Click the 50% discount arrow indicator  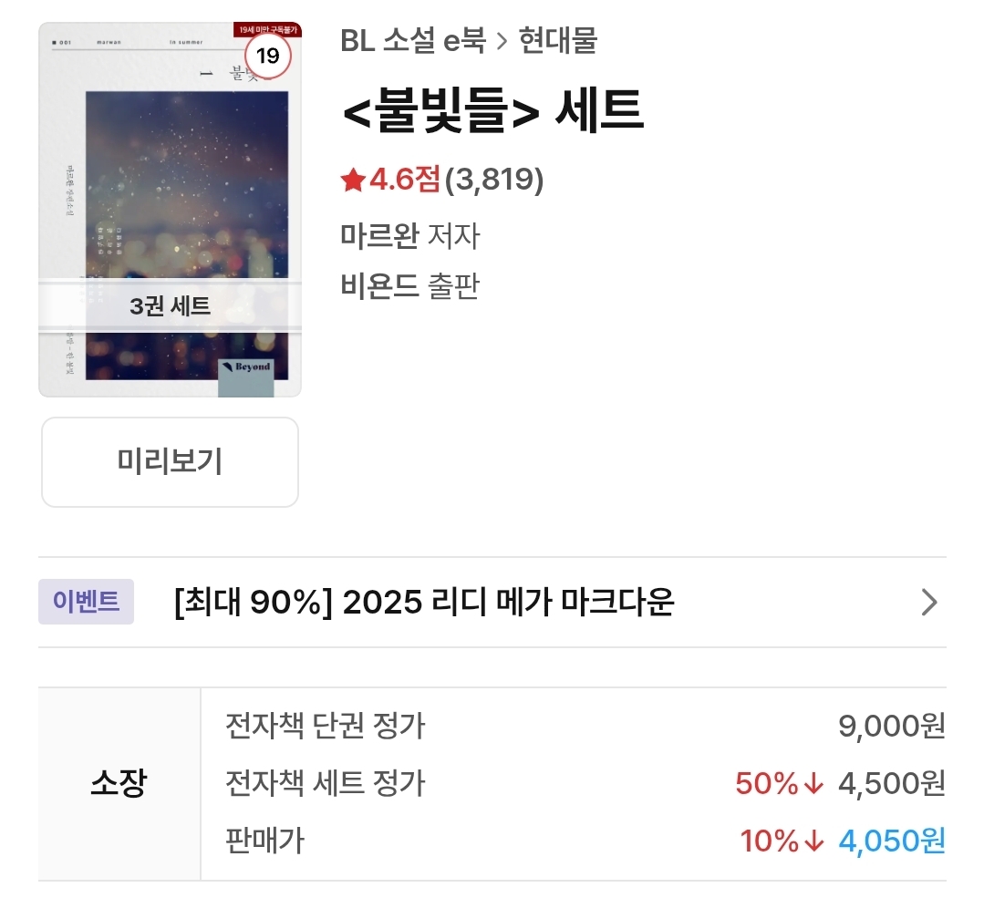click(813, 783)
